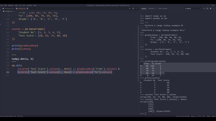Viewport: 216px width, 121px height.
Task: Click the 'Grade' list line in the editor
Action: point(42,19)
